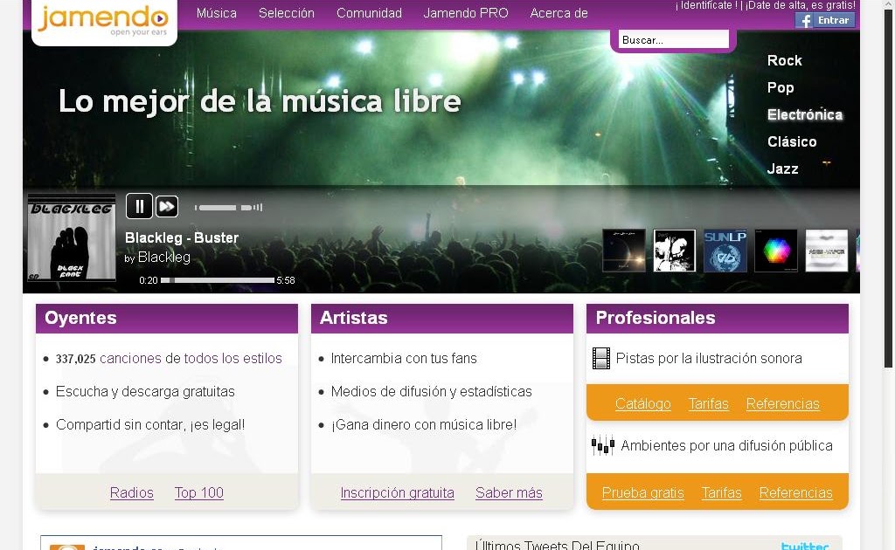
Task: Click the Twitter logo in tweets panel
Action: point(805,546)
